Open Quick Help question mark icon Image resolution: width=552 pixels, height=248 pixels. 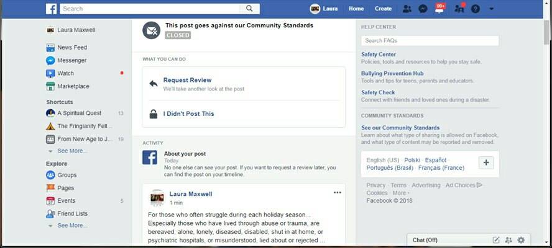pos(476,9)
